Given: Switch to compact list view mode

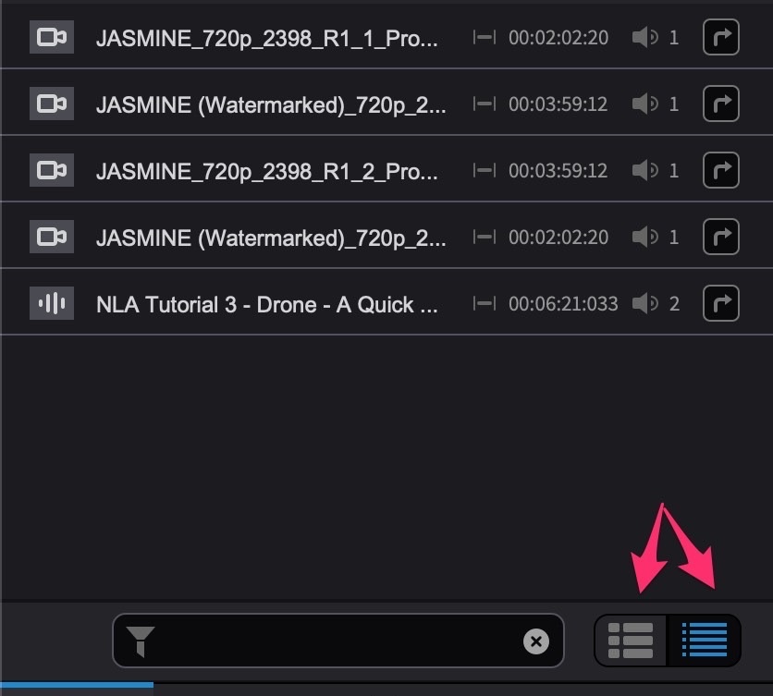Looking at the screenshot, I should pyautogui.click(x=704, y=641).
